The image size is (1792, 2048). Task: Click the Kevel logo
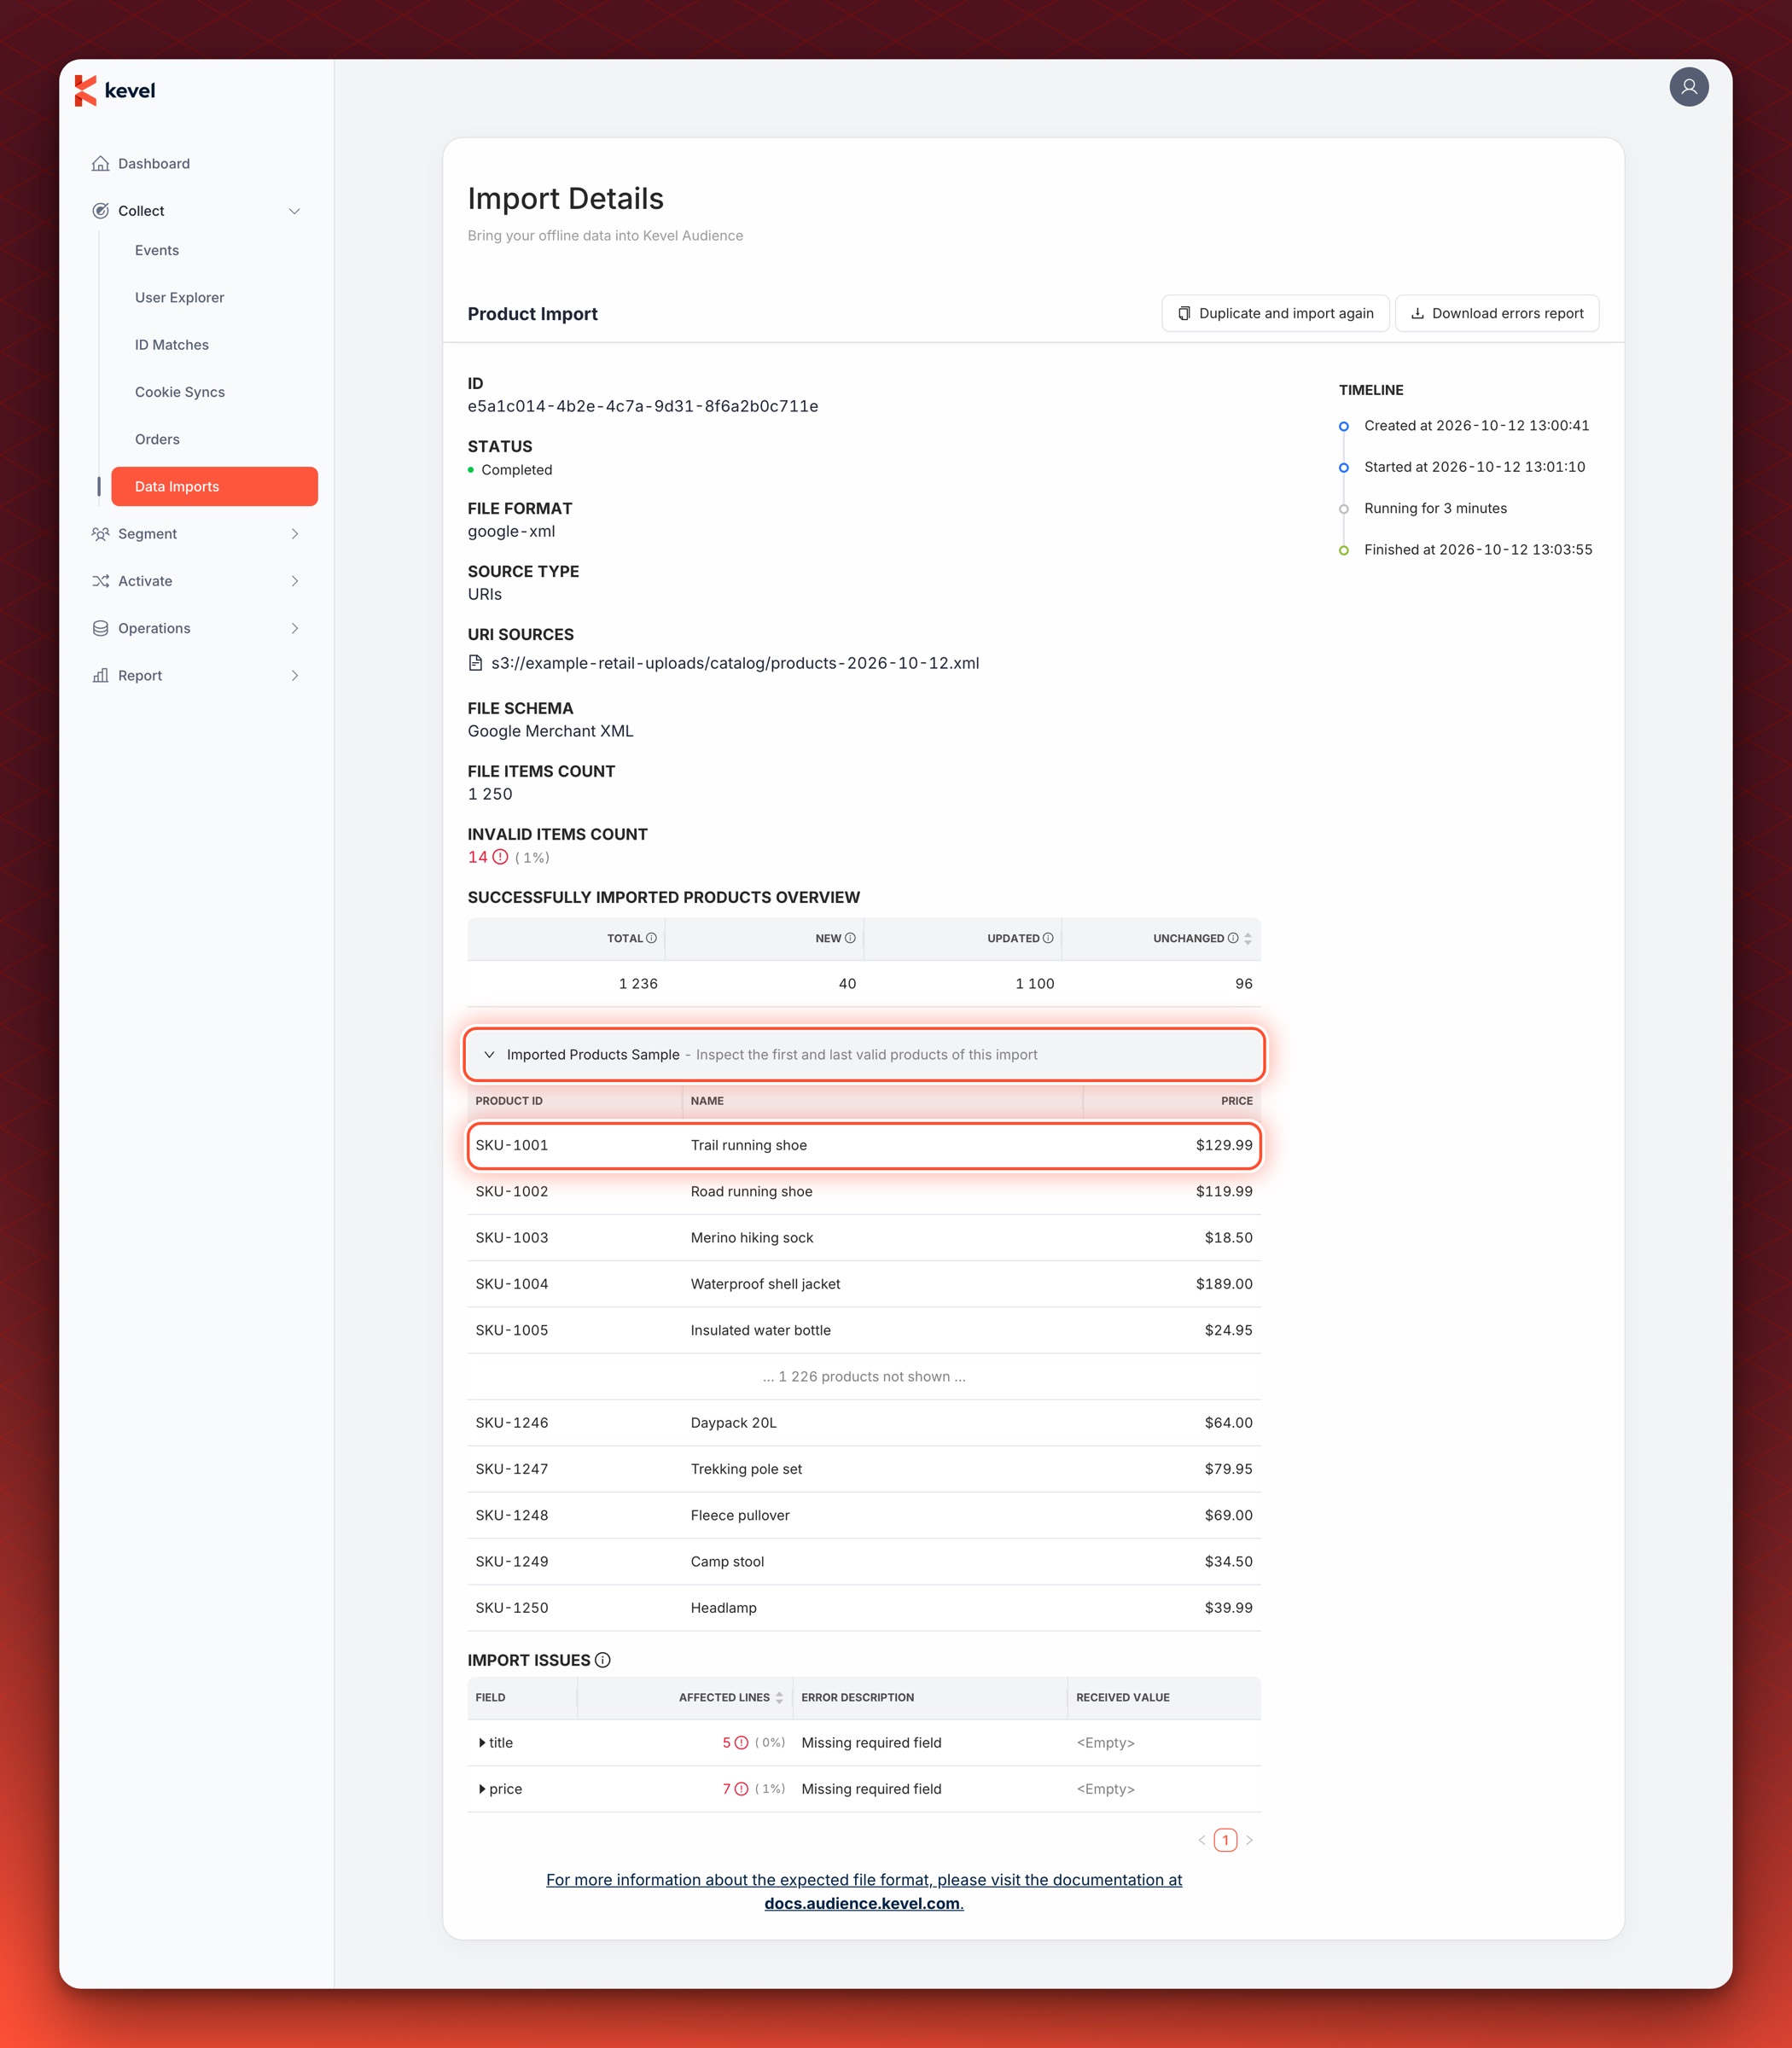[115, 90]
